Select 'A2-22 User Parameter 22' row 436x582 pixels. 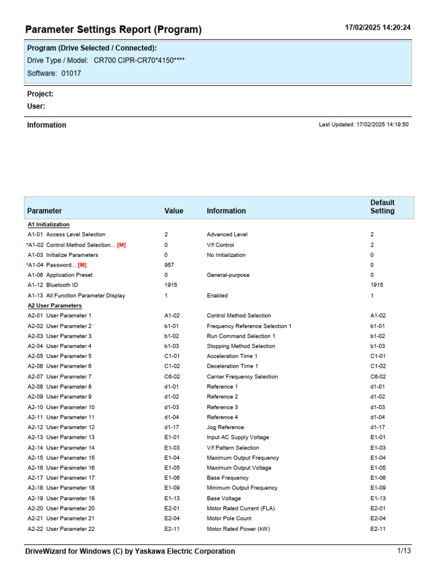click(219, 529)
